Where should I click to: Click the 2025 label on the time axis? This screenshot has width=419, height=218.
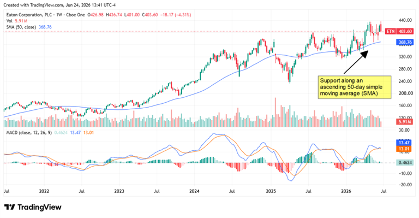pos(271,191)
